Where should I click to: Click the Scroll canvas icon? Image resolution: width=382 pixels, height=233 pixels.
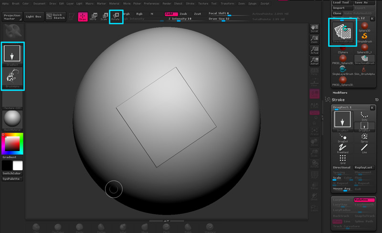pyautogui.click(x=314, y=29)
